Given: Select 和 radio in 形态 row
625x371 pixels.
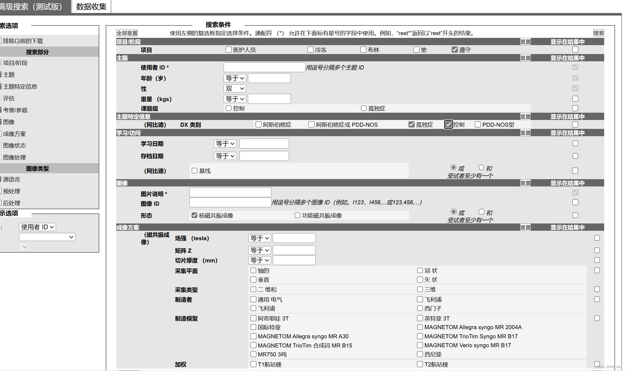Looking at the screenshot, I should [481, 212].
